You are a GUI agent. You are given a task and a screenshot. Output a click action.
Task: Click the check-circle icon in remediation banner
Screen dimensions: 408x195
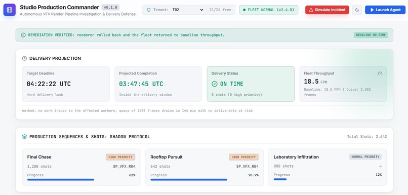pos(23,35)
